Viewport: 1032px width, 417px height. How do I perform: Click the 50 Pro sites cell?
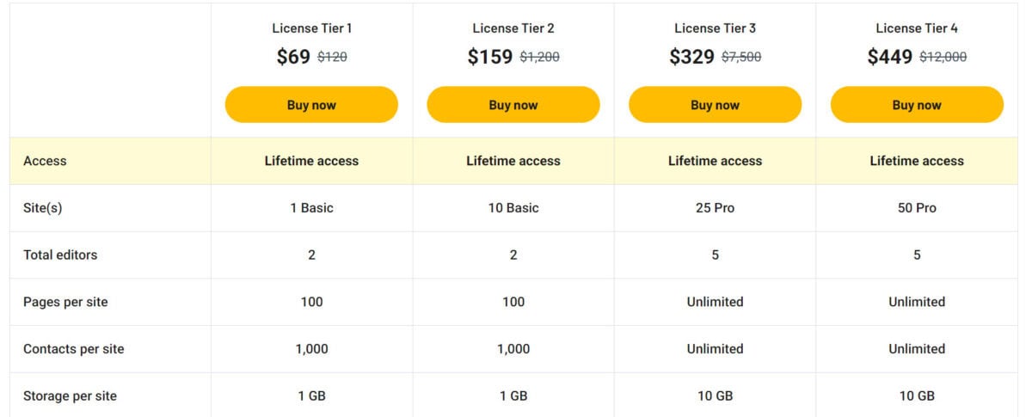917,208
